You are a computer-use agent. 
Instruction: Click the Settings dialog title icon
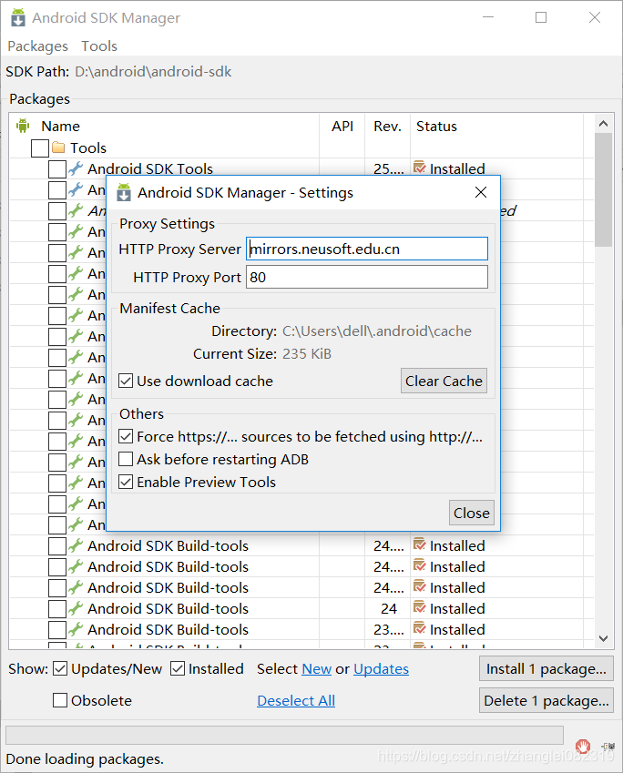point(124,192)
